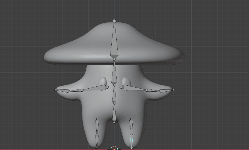Image resolution: width=249 pixels, height=150 pixels.
Task: Click the shoulder joint sphere of left arm
Action: point(108,87)
